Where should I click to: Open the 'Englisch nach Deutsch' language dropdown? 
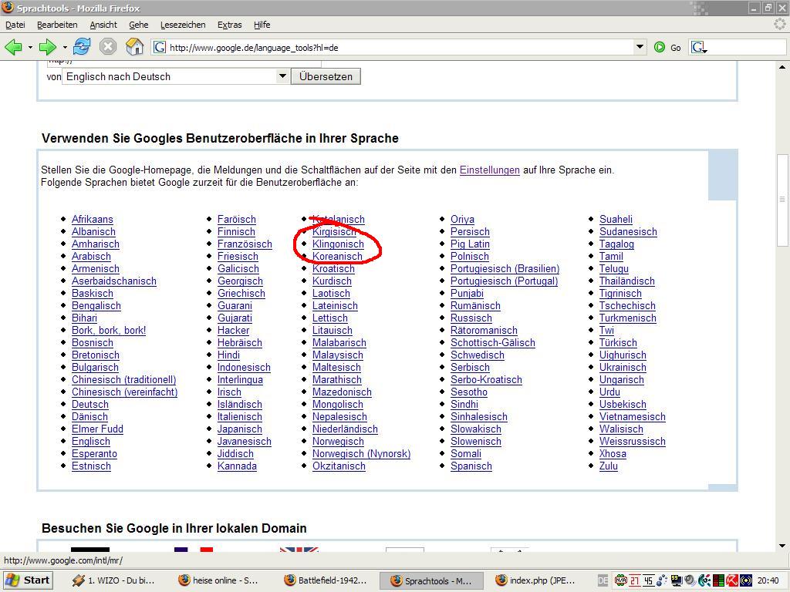(282, 76)
